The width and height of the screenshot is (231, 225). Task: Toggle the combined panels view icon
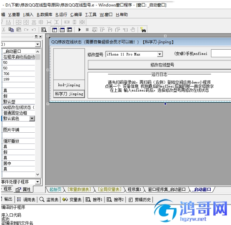click(70, 30)
